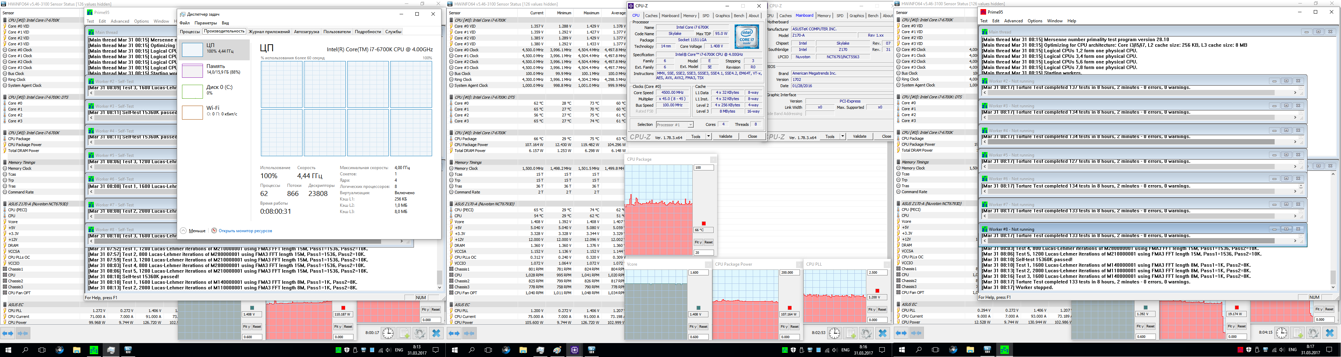Click the Tools button in the front CPU-Z window
1341x357 pixels.
[695, 136]
